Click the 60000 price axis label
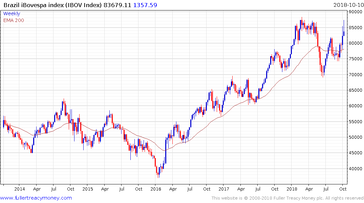Image resolution: width=364 pixels, height=203 pixels. pyautogui.click(x=356, y=106)
